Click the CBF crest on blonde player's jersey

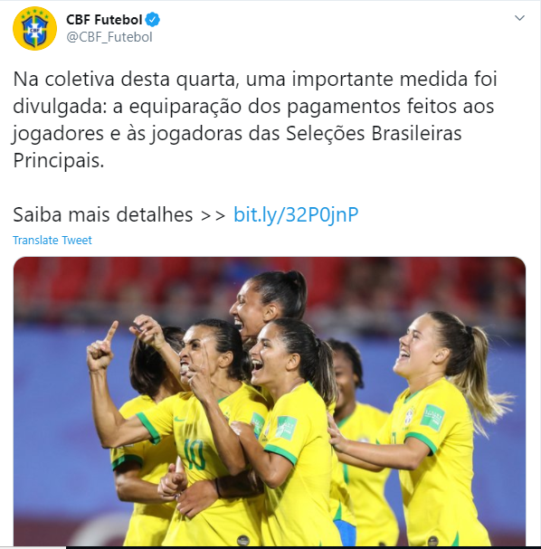point(408,417)
